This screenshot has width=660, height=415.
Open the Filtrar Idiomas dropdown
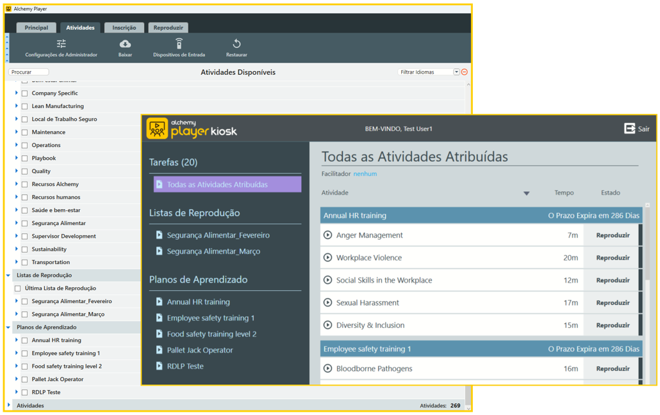[x=456, y=72]
